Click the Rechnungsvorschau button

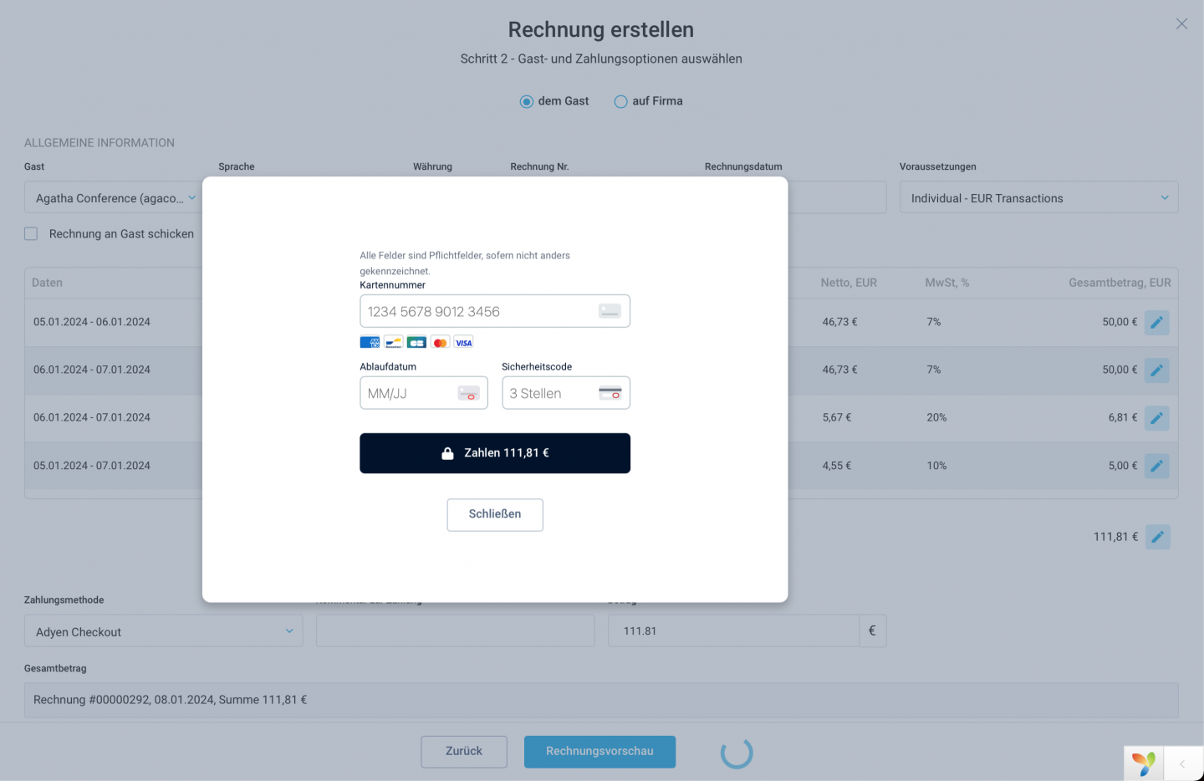pyautogui.click(x=599, y=752)
